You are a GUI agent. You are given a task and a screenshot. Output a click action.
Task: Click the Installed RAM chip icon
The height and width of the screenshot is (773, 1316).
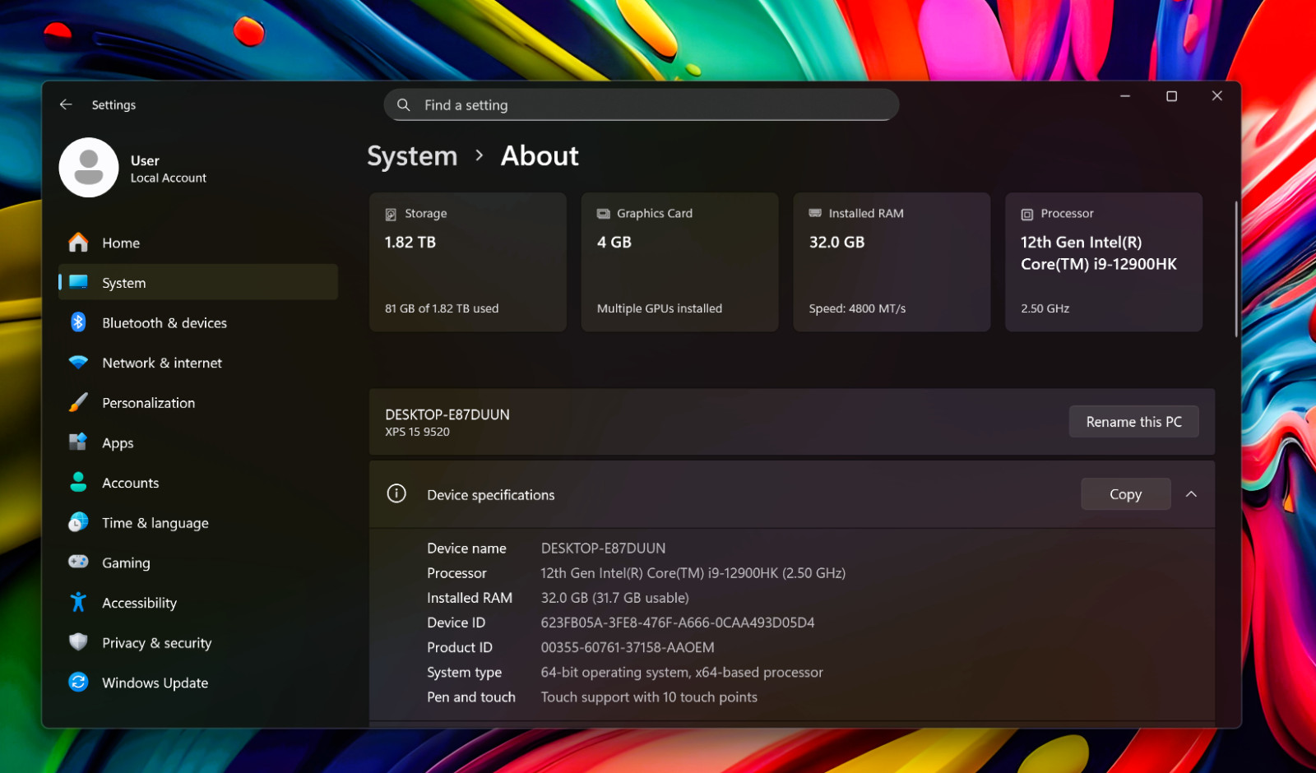coord(815,213)
